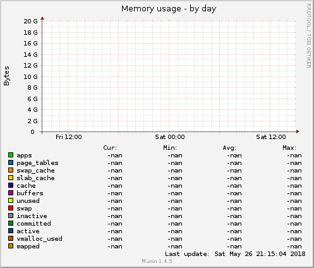Screen dimensions: 314x268
Task: Click the lime unused legend swatch
Action: [11, 200]
